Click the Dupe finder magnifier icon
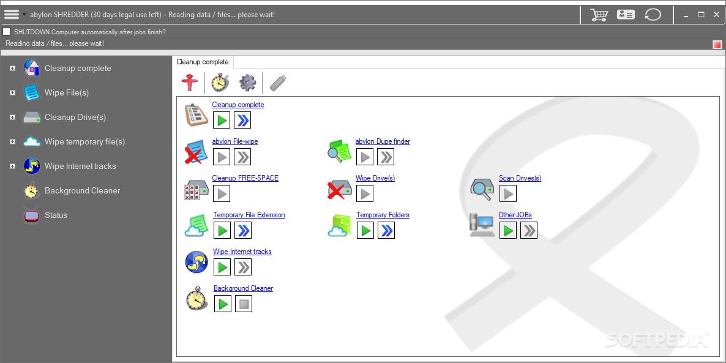 tap(340, 151)
